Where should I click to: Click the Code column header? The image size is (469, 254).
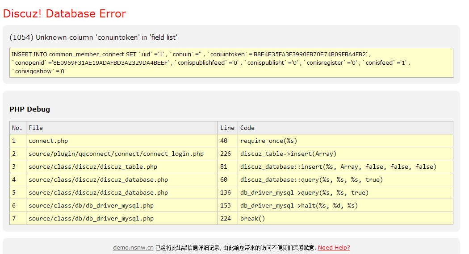(345, 128)
